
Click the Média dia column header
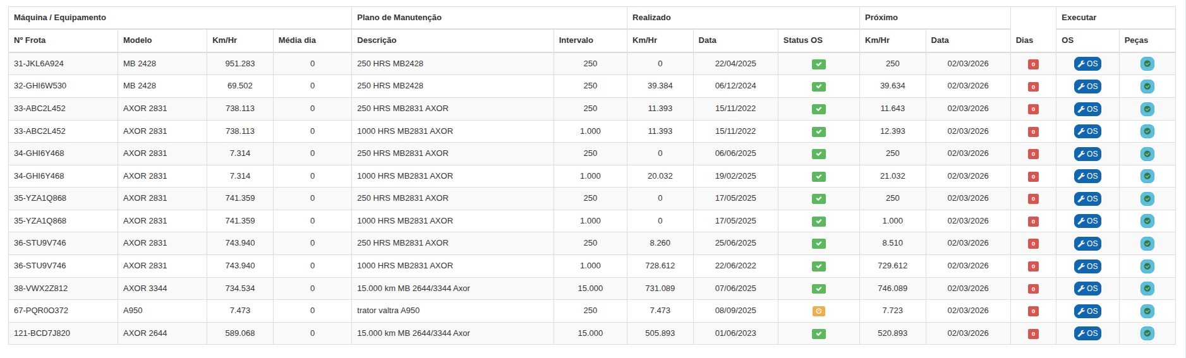297,40
